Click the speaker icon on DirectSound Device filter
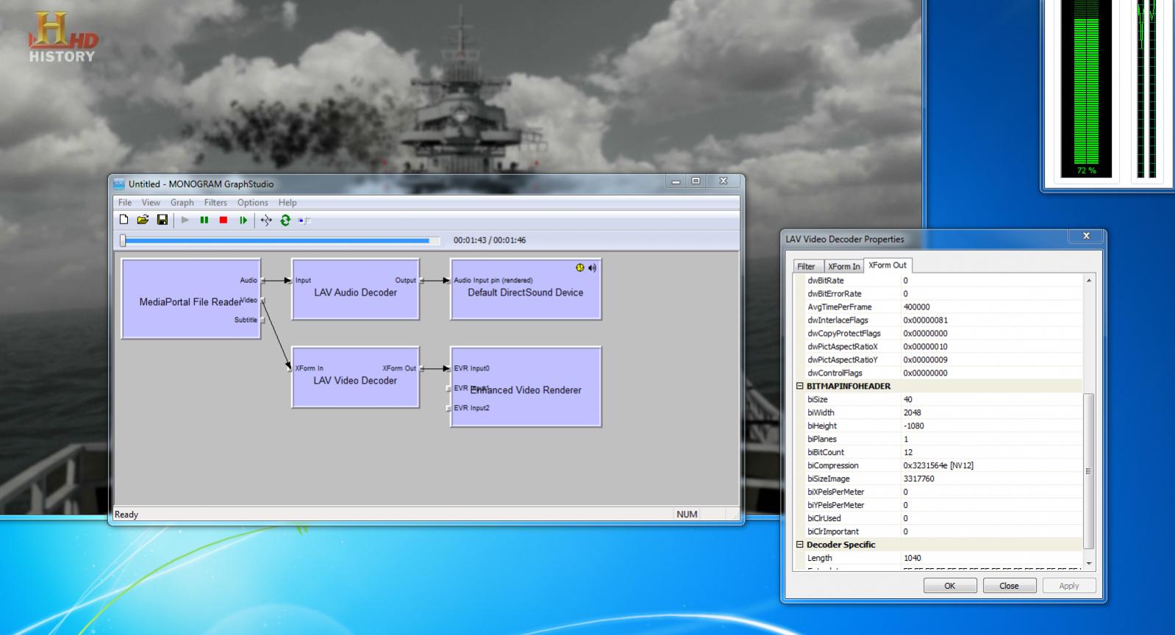 592,268
